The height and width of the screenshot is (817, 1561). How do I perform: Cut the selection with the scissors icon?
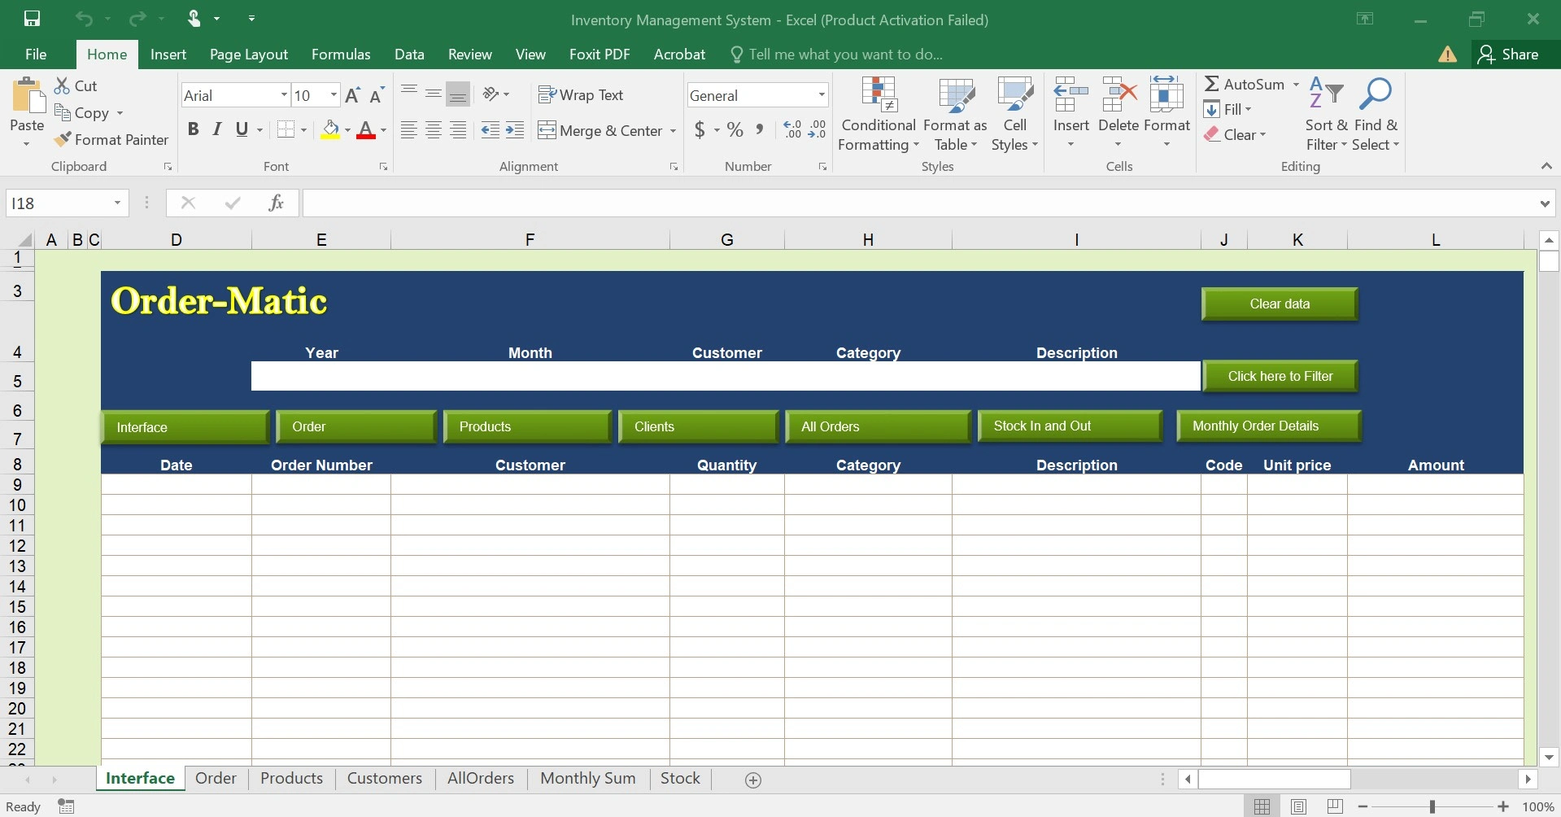point(63,85)
